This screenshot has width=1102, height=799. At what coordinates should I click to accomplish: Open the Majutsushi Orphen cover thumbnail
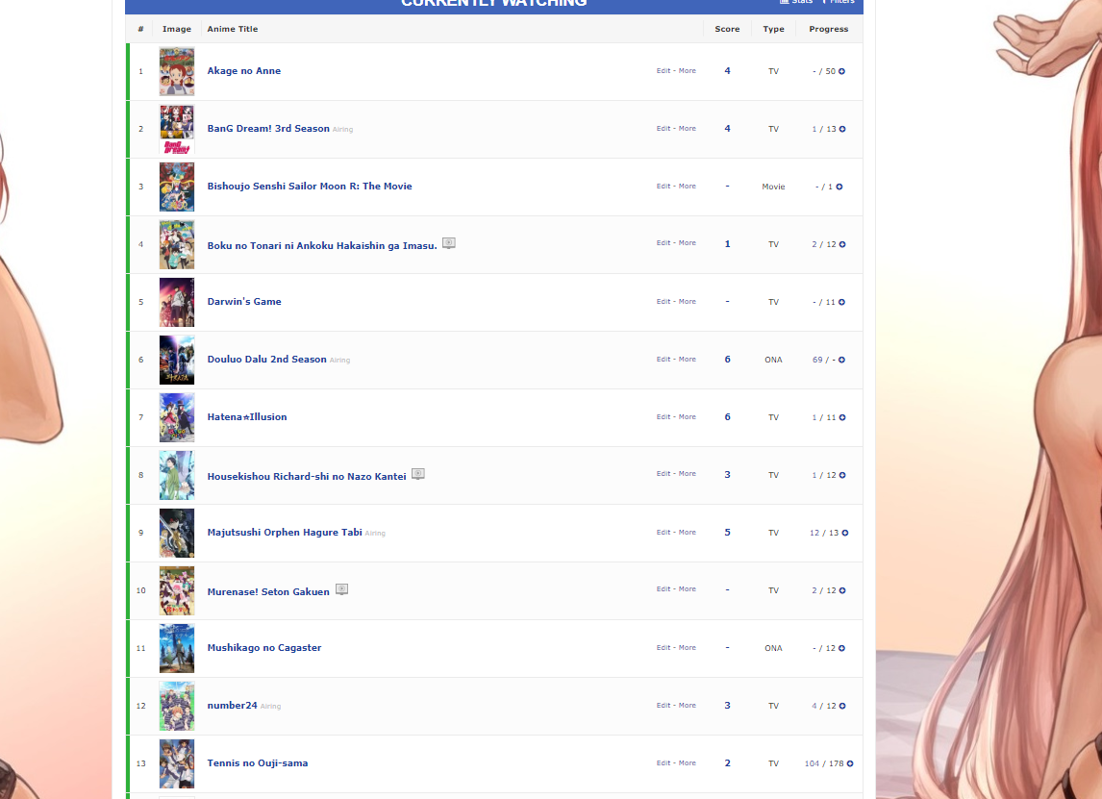click(x=176, y=533)
